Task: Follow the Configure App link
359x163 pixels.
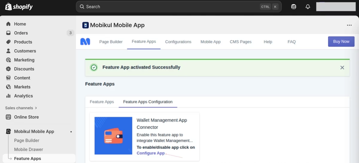Action: coord(150,153)
